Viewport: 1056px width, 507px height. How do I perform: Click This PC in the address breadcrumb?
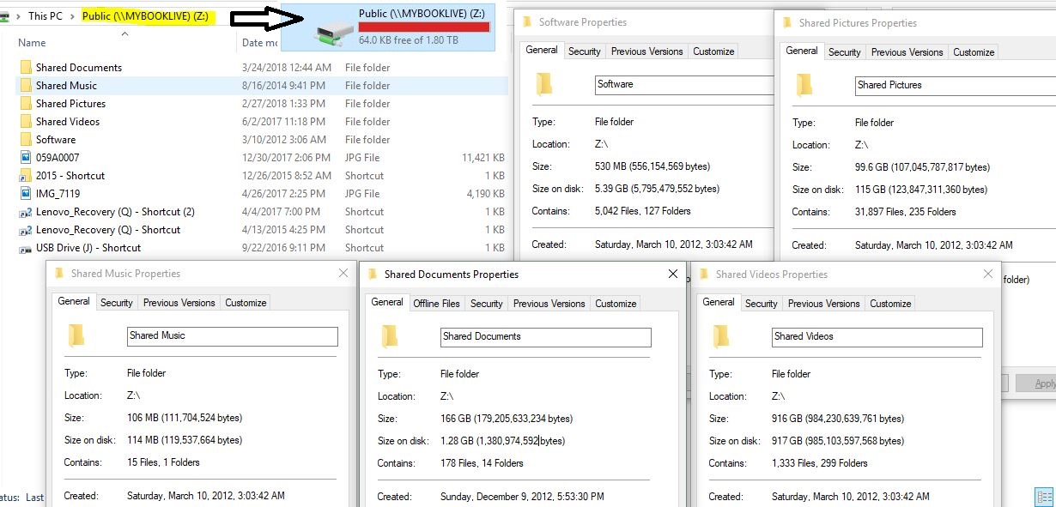click(45, 16)
